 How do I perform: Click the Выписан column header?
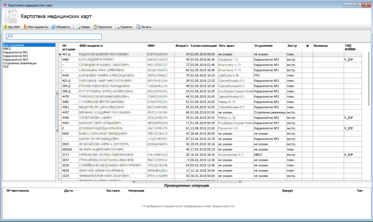coord(328,47)
